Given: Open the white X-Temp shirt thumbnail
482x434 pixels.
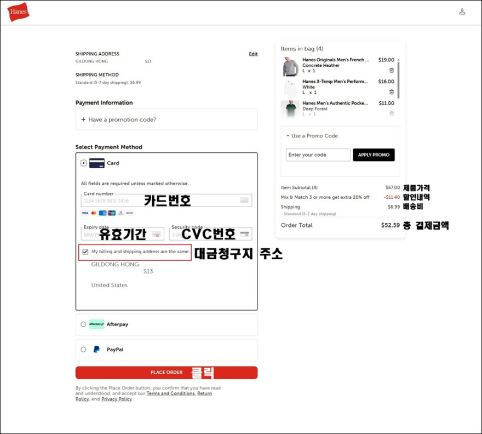Looking at the screenshot, I should pos(290,88).
